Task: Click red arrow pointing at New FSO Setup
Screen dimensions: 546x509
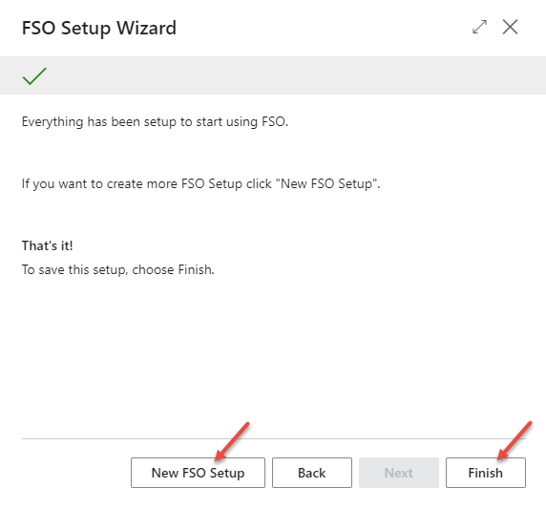Action: click(x=232, y=441)
